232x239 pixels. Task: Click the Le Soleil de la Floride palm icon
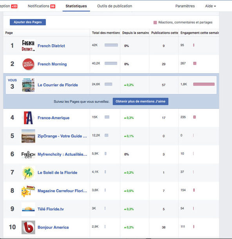28,173
